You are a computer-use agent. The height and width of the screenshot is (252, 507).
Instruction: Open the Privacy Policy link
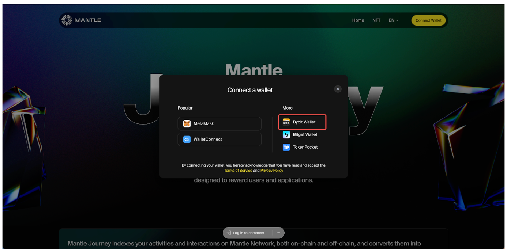[x=271, y=171]
